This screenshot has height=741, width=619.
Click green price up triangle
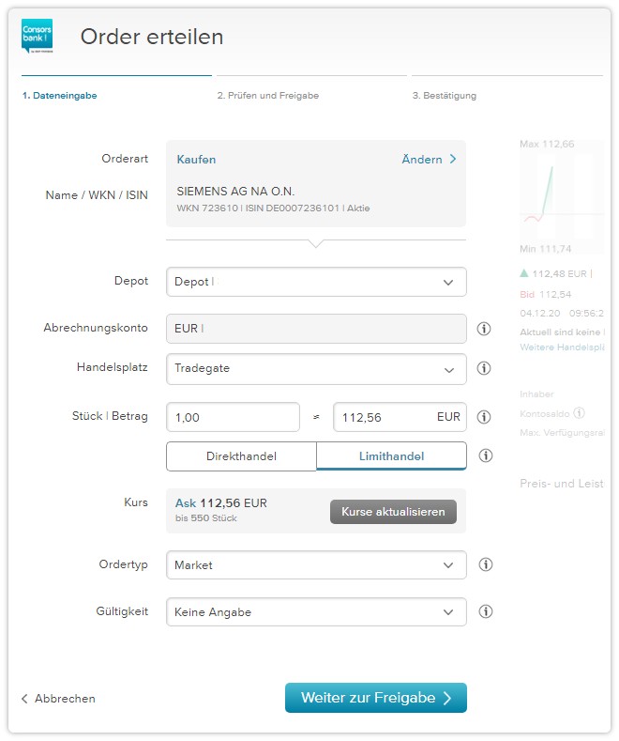click(523, 272)
